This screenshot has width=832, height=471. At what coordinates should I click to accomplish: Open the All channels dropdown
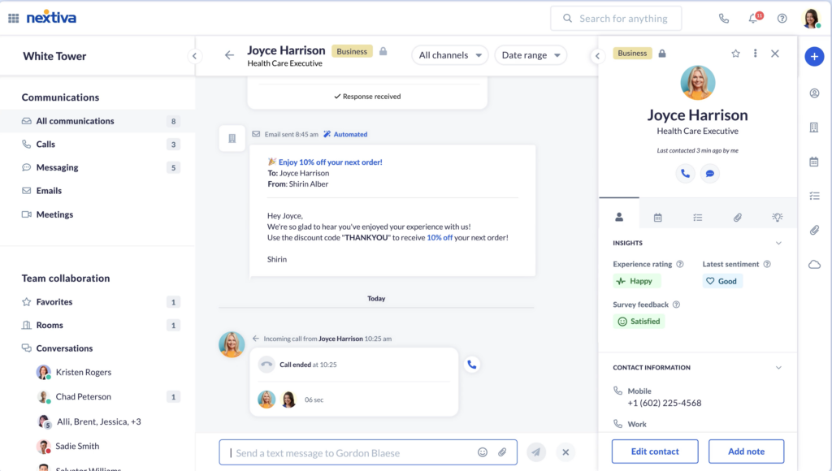click(450, 55)
